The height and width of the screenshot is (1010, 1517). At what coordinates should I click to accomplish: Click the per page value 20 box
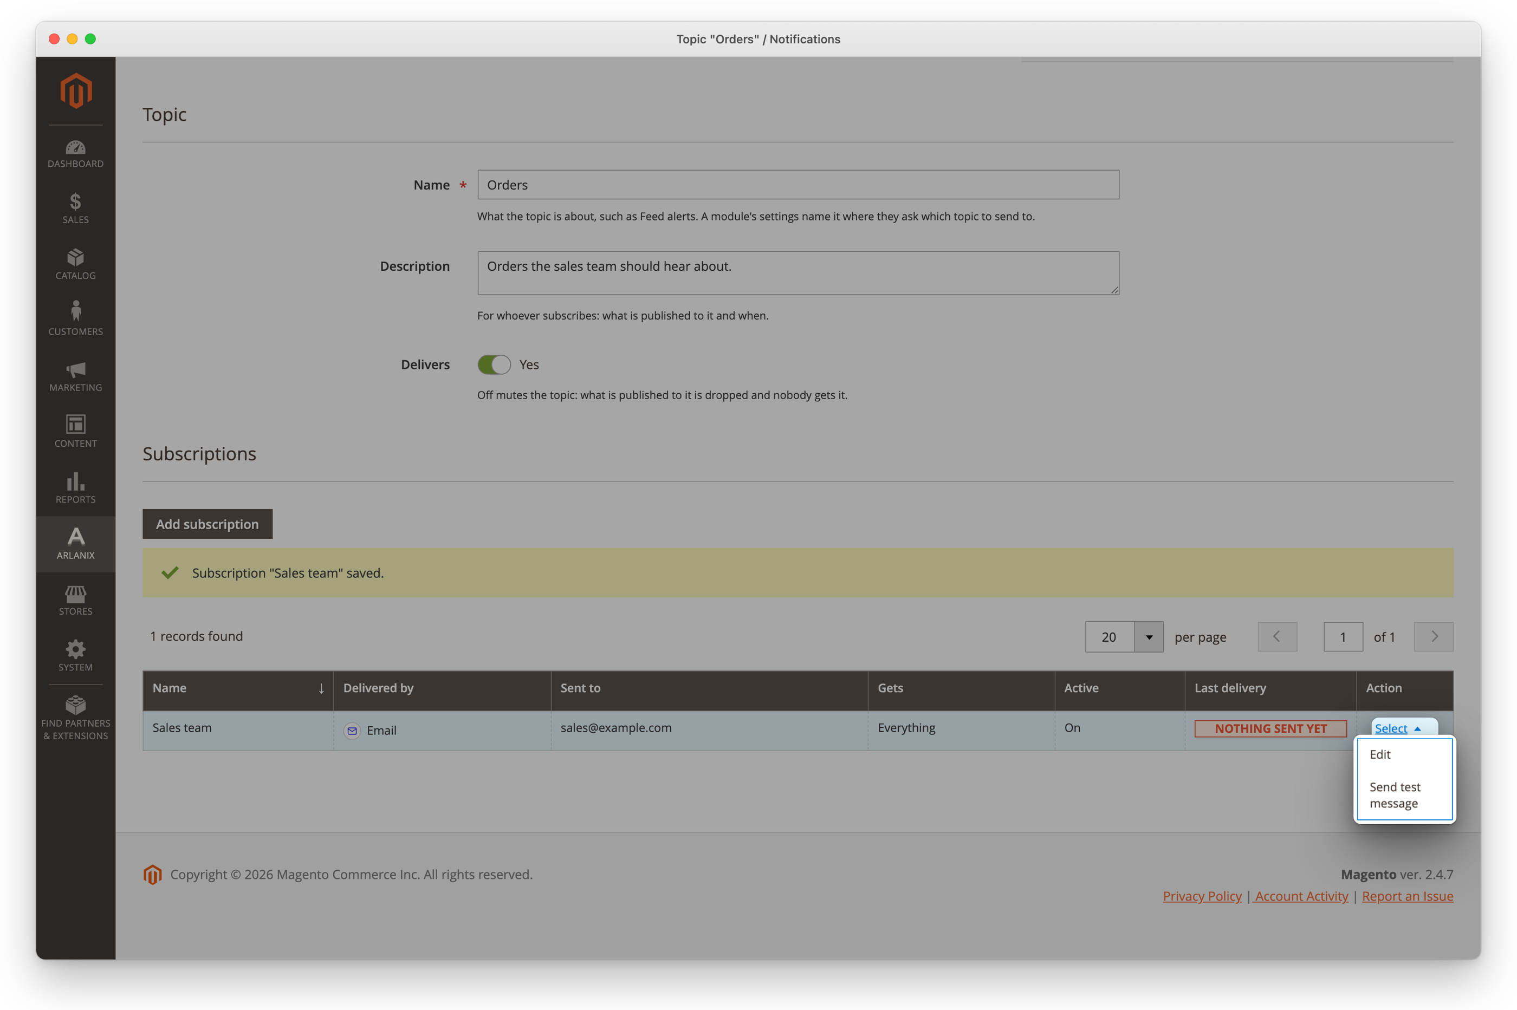[x=1109, y=637]
